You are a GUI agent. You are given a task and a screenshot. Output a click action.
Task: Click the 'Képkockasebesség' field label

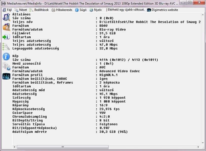point(29,109)
